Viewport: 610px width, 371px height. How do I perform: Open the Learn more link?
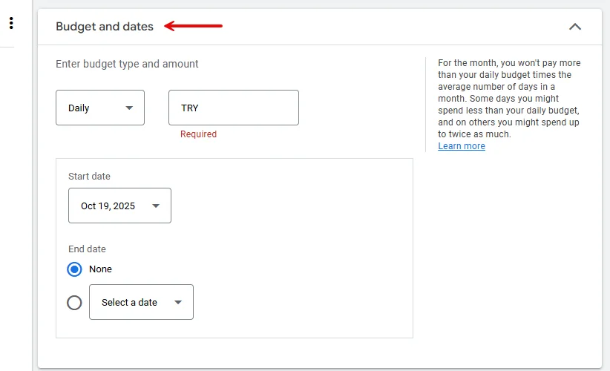coord(462,146)
